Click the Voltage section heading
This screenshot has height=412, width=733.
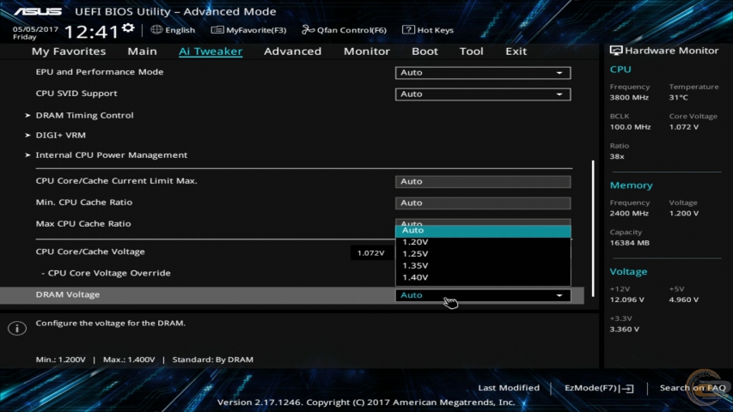click(628, 272)
